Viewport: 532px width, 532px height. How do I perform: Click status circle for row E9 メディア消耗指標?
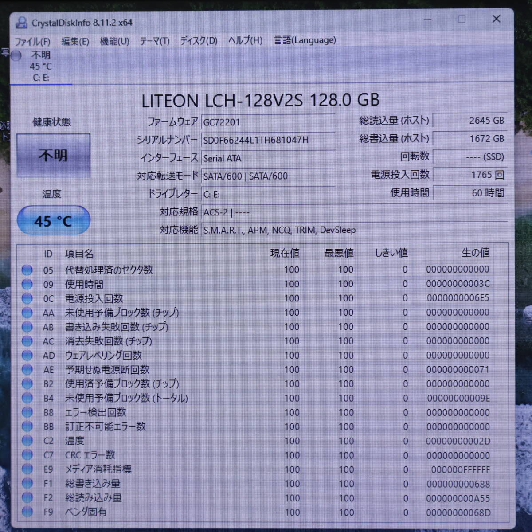click(27, 469)
